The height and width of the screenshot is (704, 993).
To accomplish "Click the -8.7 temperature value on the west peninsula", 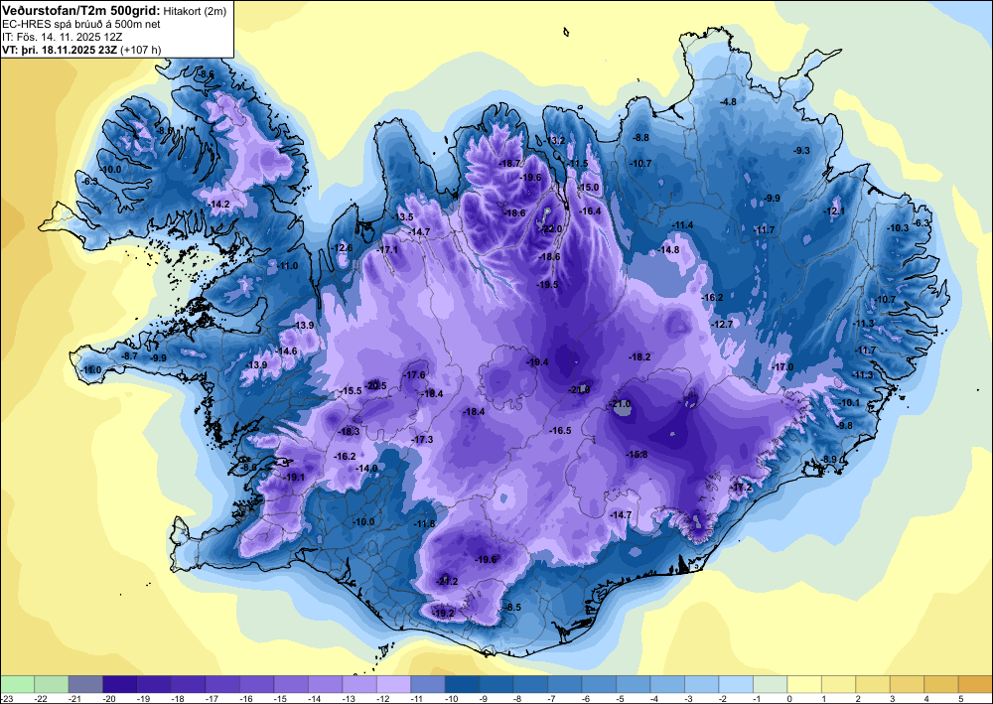I will click(x=129, y=356).
